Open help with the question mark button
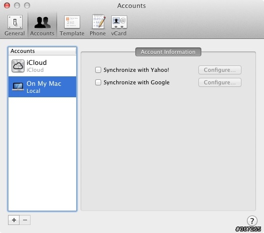This screenshot has height=233, width=264. (x=252, y=221)
